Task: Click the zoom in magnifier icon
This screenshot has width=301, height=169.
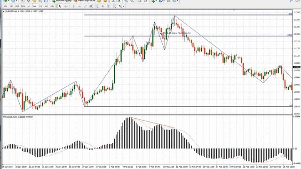Action: coord(126,1)
